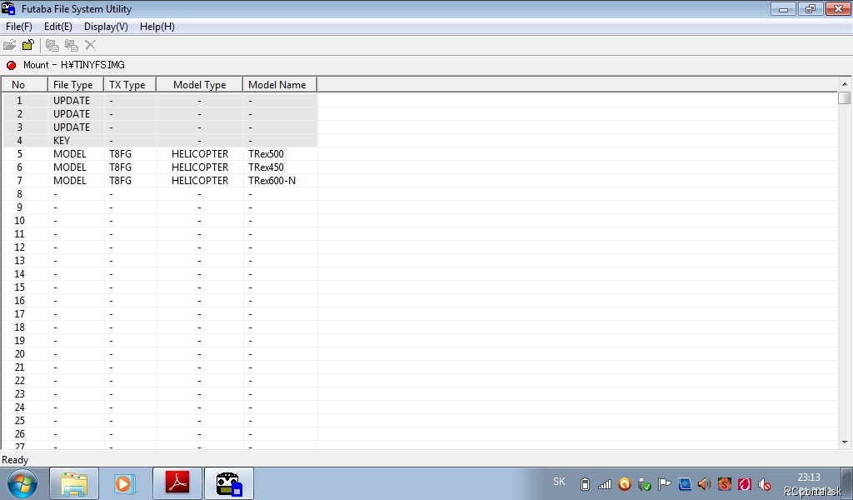Click the Model Name column header

280,85
